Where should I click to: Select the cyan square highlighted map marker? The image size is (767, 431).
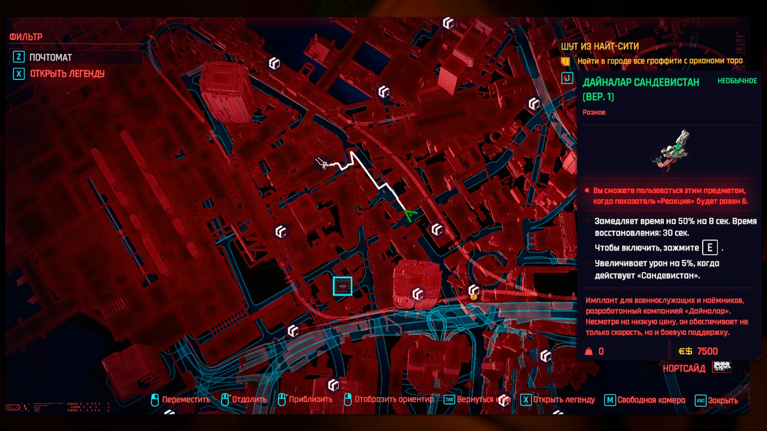coord(342,286)
